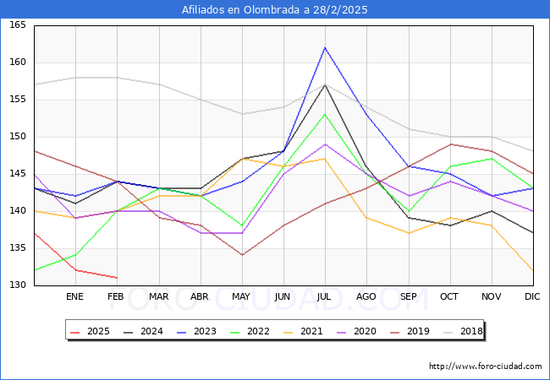550x380 pixels.
Task: Click the 135 y-axis value
Action: point(18,247)
